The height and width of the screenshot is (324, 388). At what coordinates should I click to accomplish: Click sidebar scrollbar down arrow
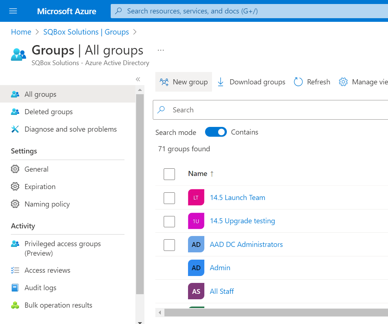[x=140, y=322]
